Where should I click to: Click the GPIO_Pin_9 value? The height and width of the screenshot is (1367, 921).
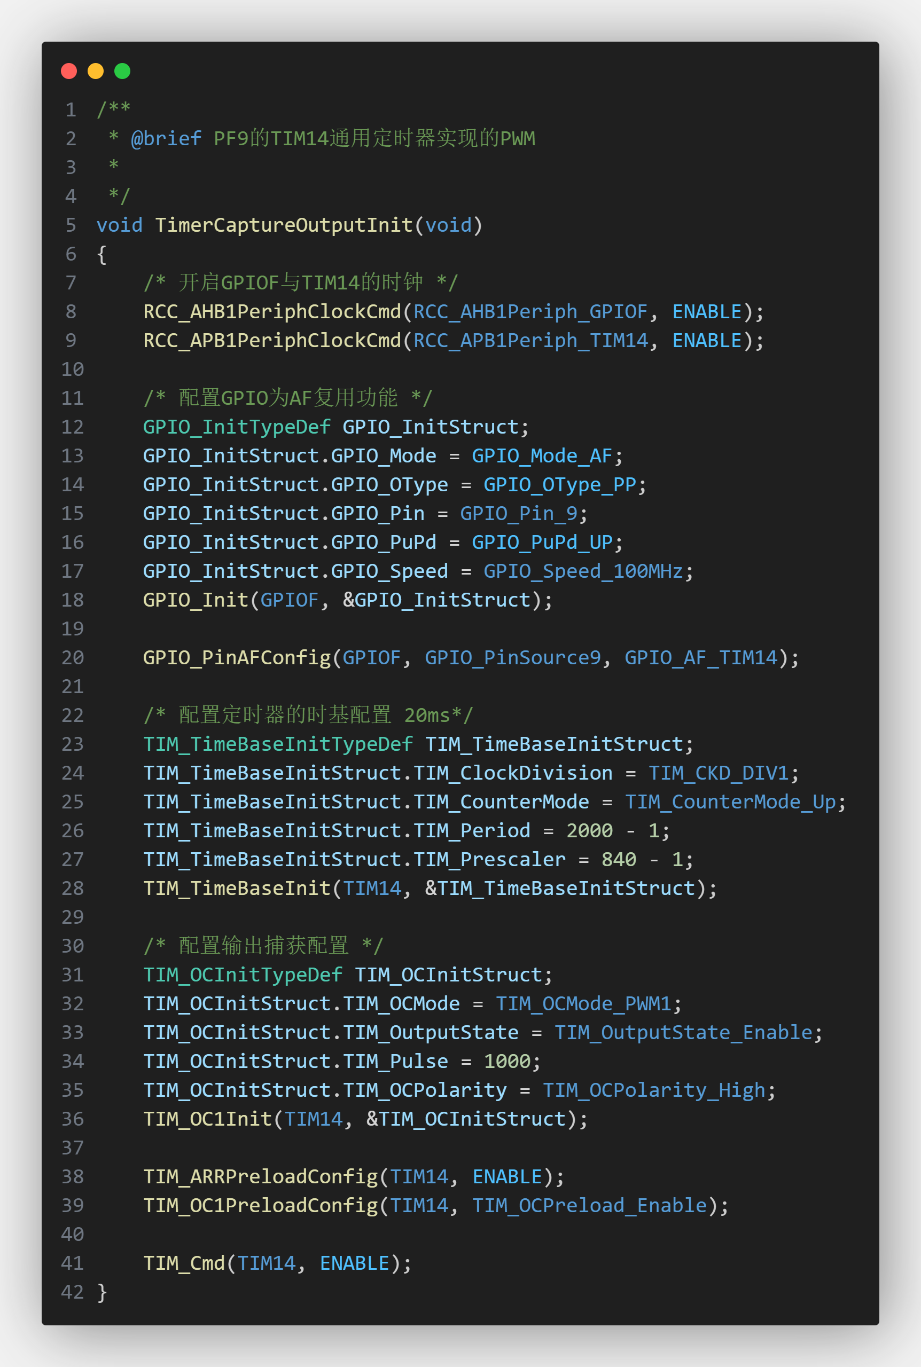coord(519,514)
